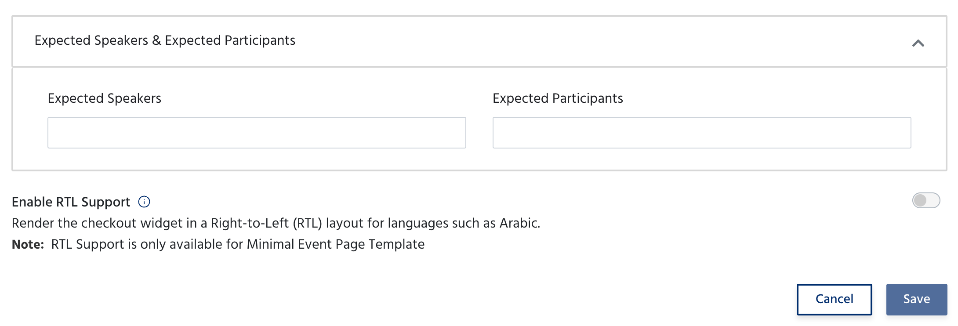Cancel the changes
This screenshot has width=958, height=326.
[x=835, y=299]
